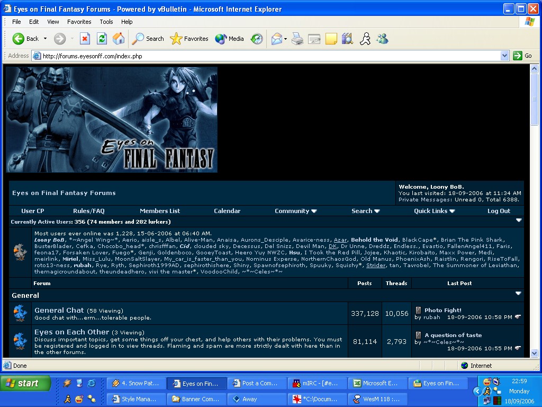Expand the address bar URL dropdown
This screenshot has width=542, height=407.
[x=504, y=56]
